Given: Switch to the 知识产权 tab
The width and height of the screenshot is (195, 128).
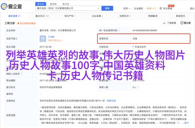Looking at the screenshot, I should coord(70,16).
